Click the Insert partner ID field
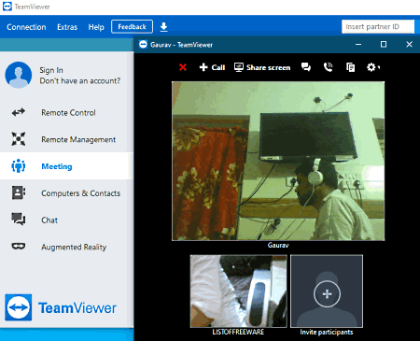This screenshot has height=341, width=420. coord(378,27)
